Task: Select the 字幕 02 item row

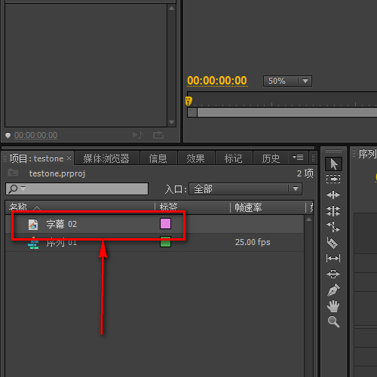Action: tap(155, 224)
